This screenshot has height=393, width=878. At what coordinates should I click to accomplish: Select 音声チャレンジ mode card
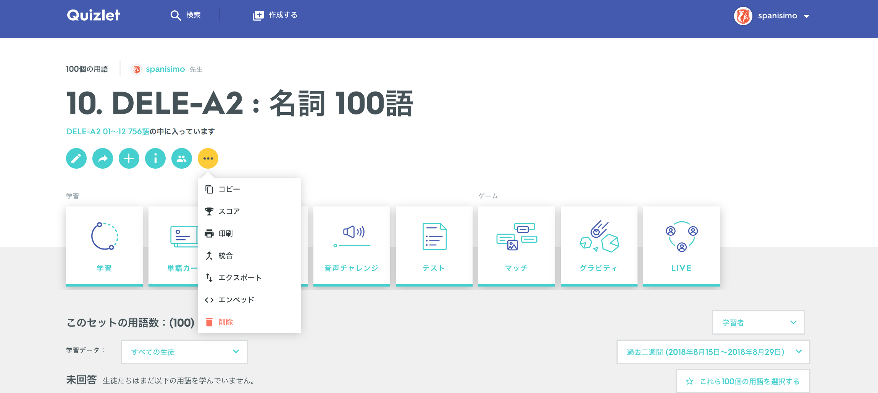click(352, 246)
